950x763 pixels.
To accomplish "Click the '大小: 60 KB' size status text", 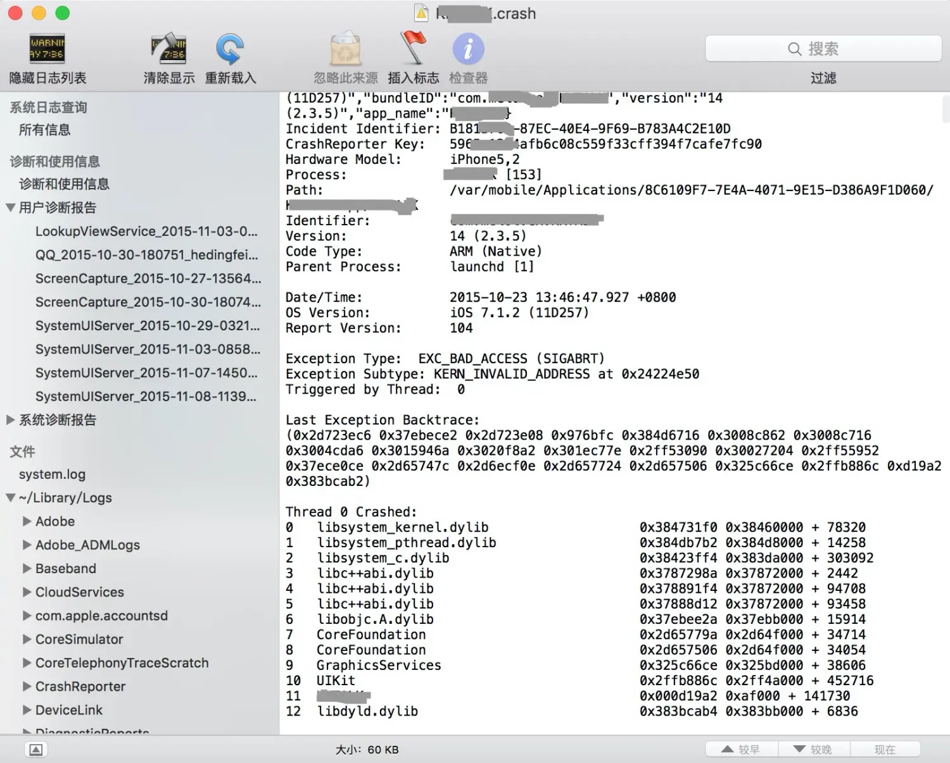I will [367, 750].
